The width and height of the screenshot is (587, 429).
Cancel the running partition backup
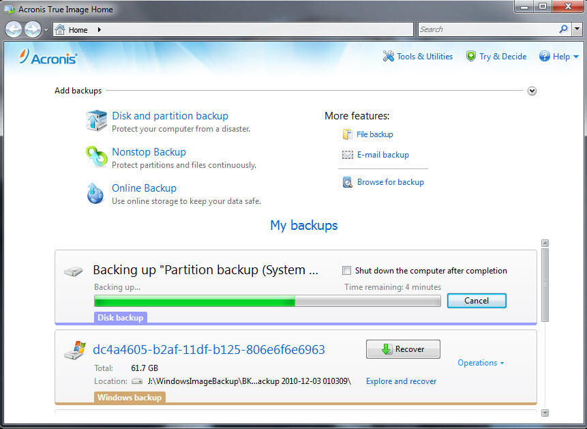(x=477, y=301)
